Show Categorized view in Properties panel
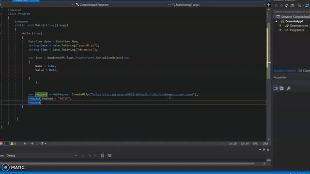 coord(276,88)
